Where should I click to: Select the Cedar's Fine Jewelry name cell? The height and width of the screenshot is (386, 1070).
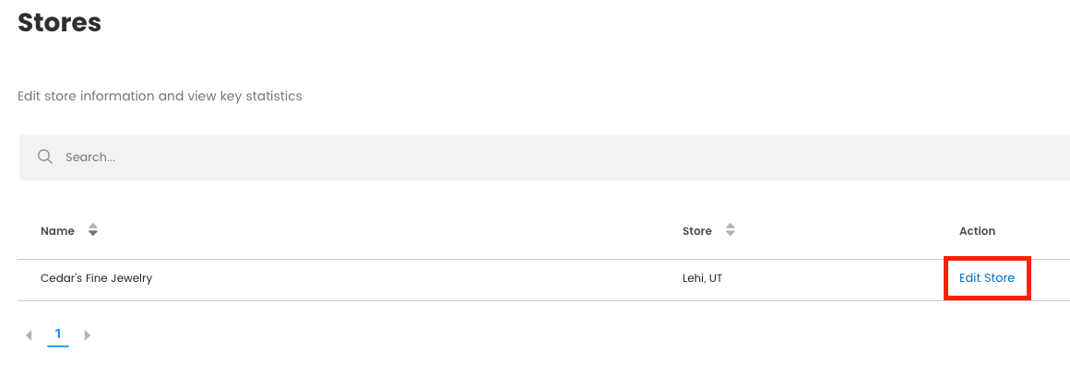(x=96, y=278)
